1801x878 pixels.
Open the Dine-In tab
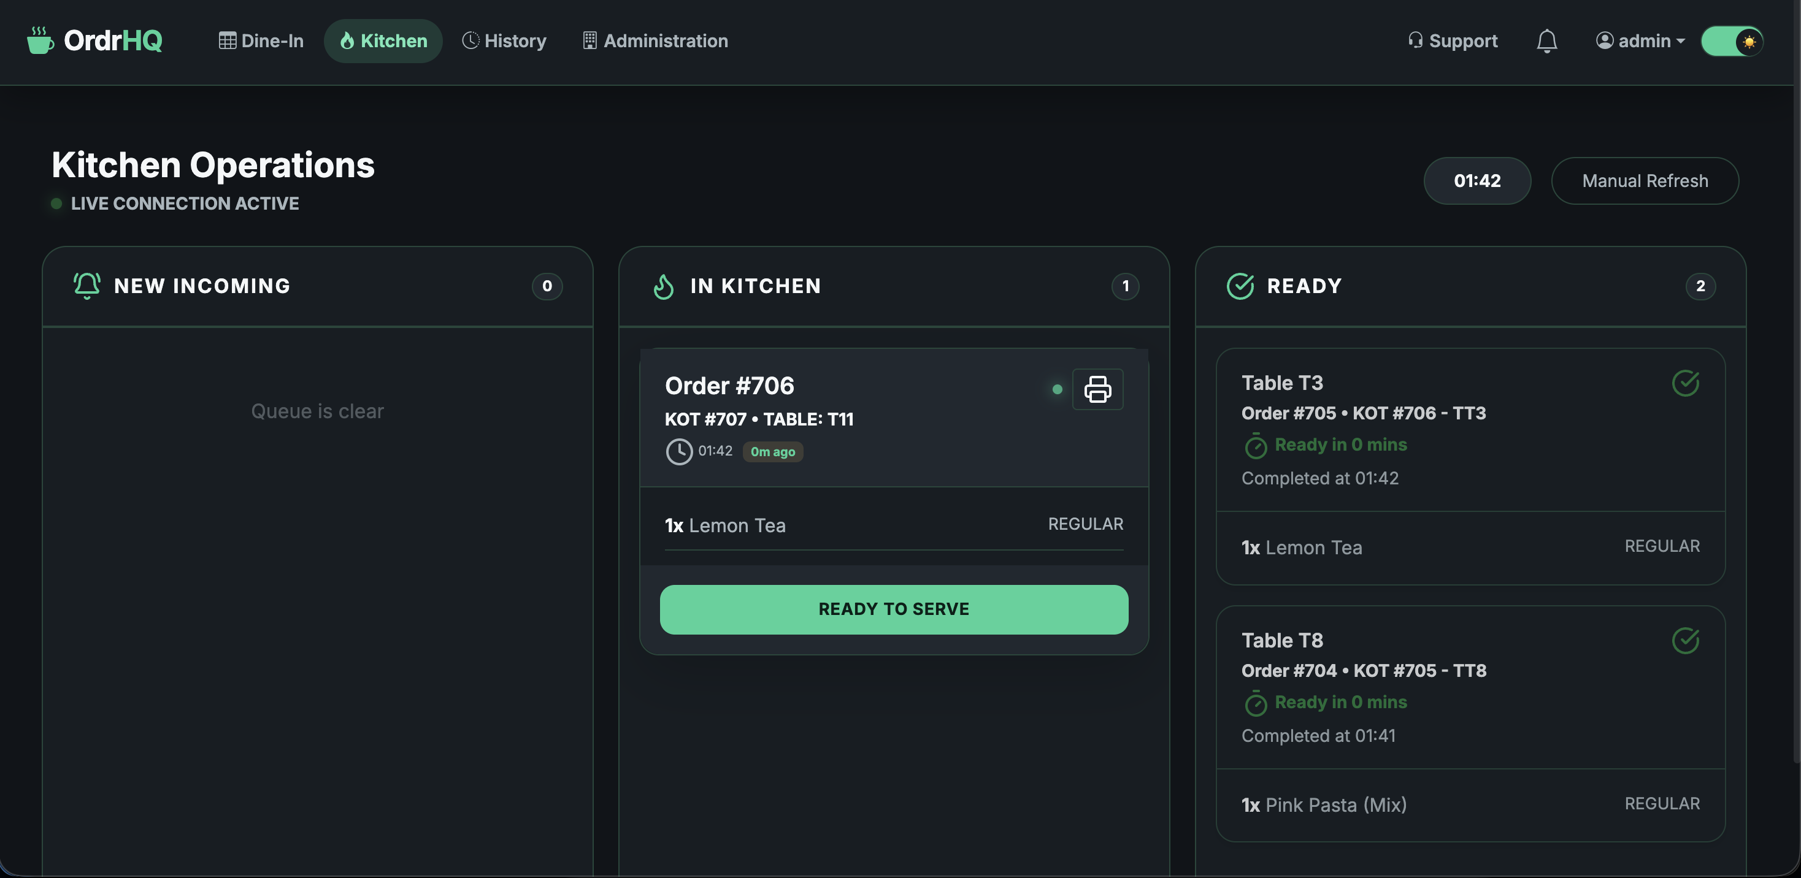pyautogui.click(x=261, y=40)
